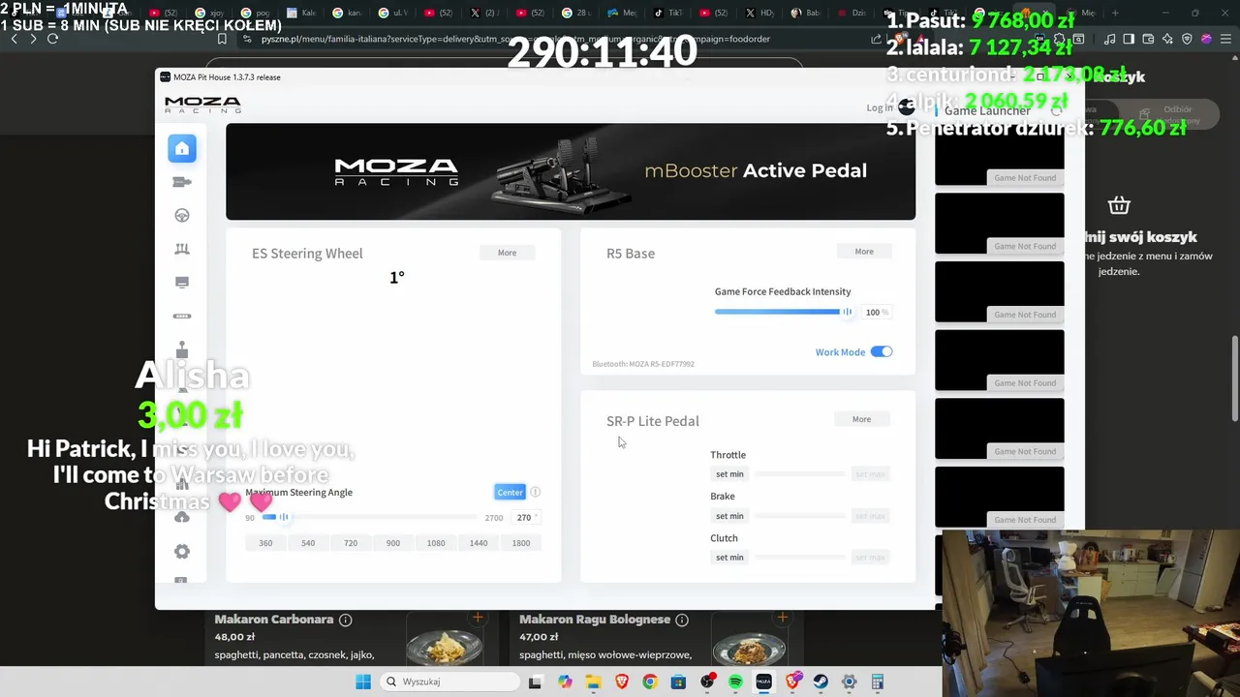Open the dash display sidebar icon
Viewport: 1240px width, 697px height.
pos(182,283)
